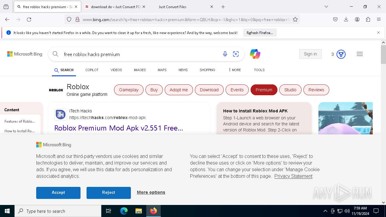Open the IMAGES search tab
386x217 pixels.
click(x=140, y=70)
